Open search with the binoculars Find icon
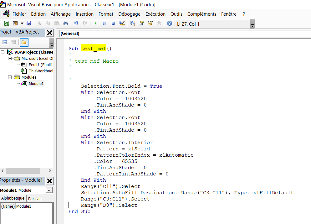Screen dimensions: 311x224 point(66,23)
